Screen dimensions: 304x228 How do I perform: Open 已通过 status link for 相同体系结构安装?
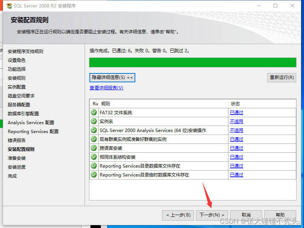click(236, 157)
